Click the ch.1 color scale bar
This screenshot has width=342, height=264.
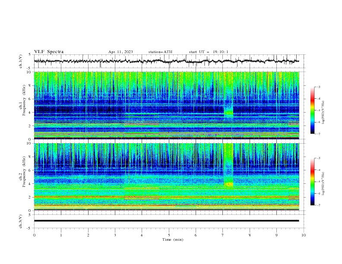click(312, 110)
